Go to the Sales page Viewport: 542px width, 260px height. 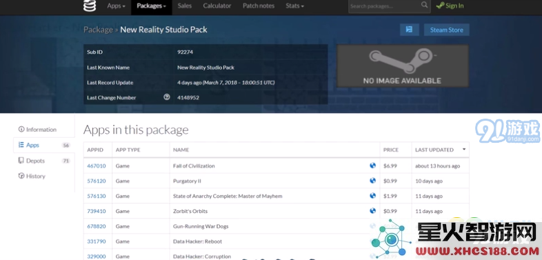[x=185, y=6]
